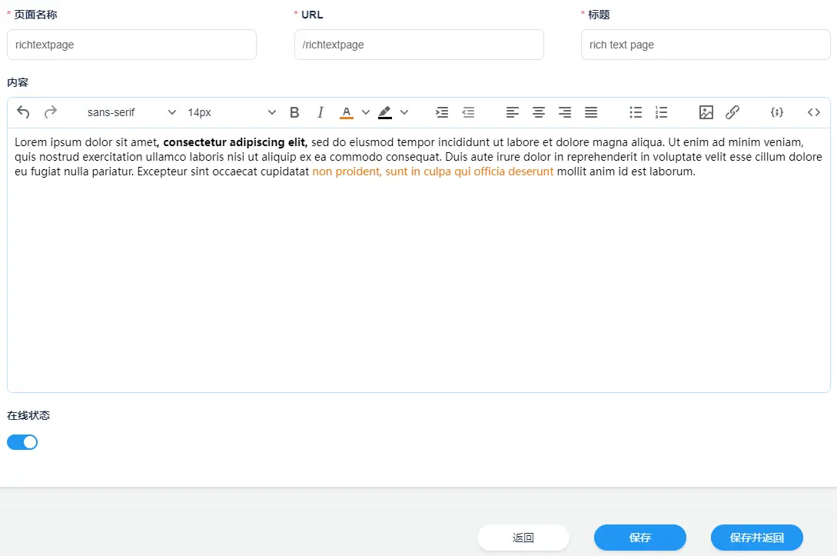
Task: Insert a hyperlink with the link icon
Action: [x=732, y=112]
